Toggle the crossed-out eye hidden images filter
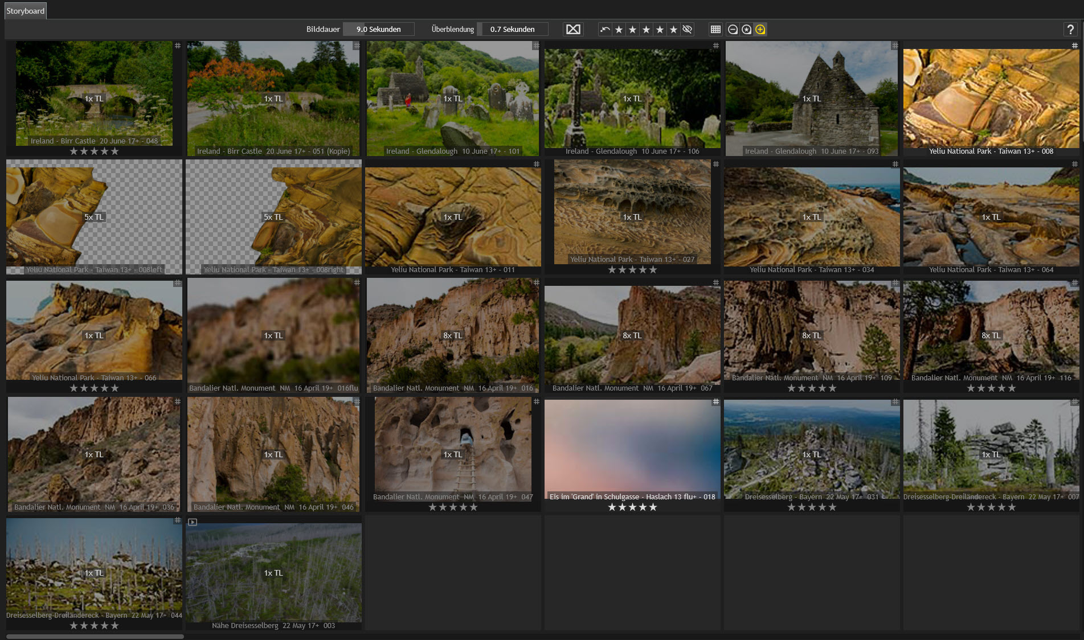 point(688,29)
